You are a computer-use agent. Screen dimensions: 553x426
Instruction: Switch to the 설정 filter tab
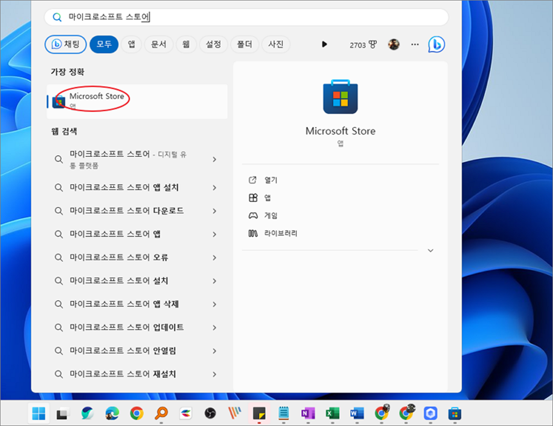[213, 44]
